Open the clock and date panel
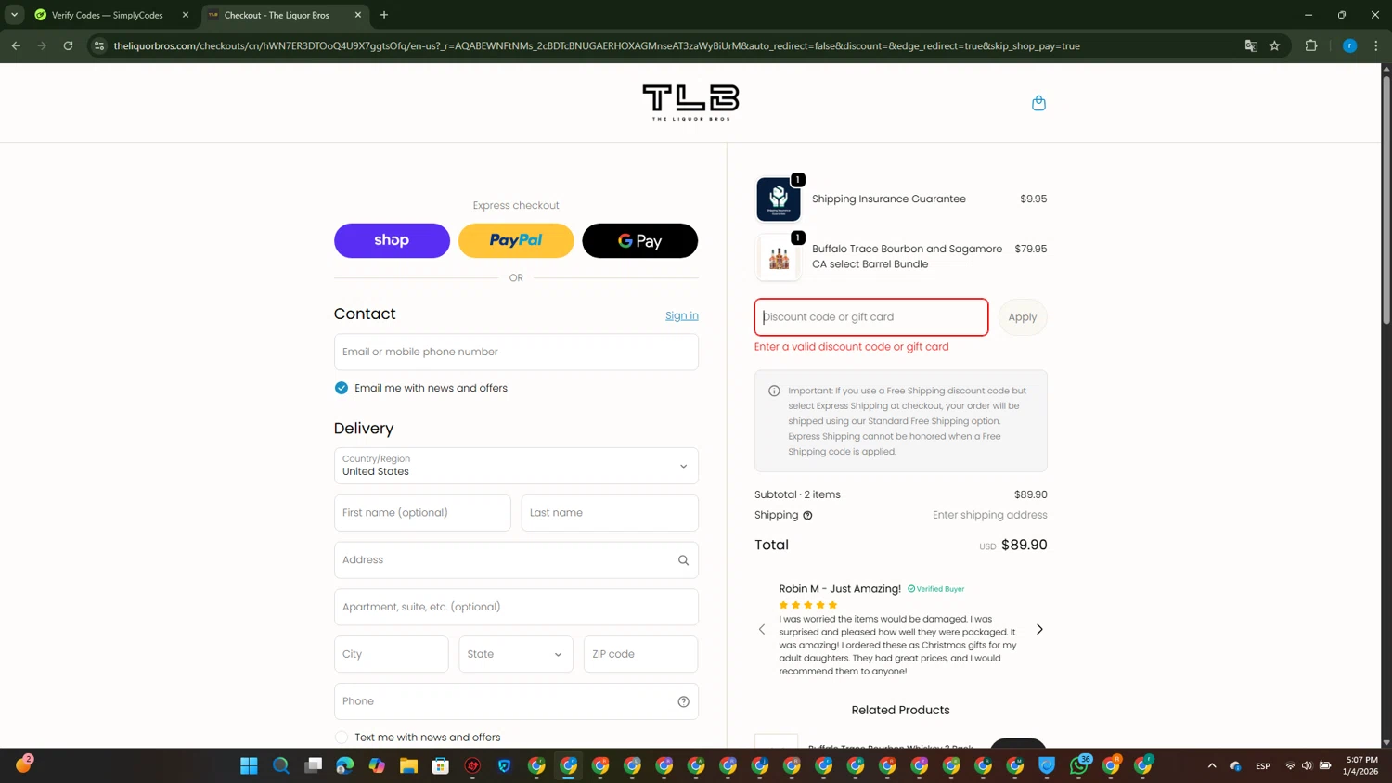 [1361, 765]
